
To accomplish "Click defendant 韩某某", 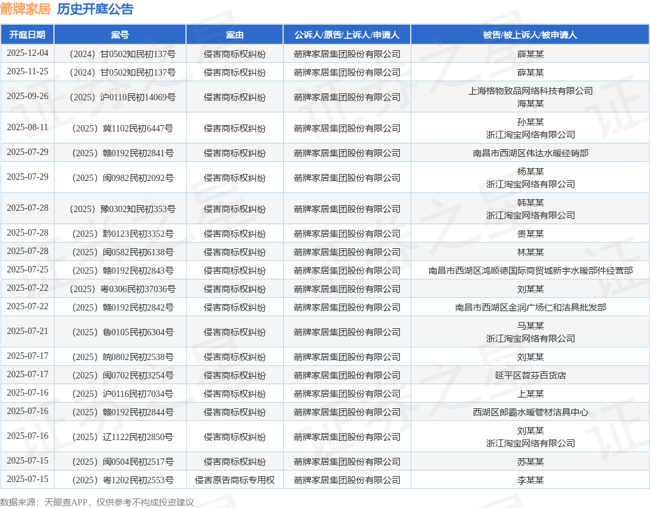I will 530,203.
